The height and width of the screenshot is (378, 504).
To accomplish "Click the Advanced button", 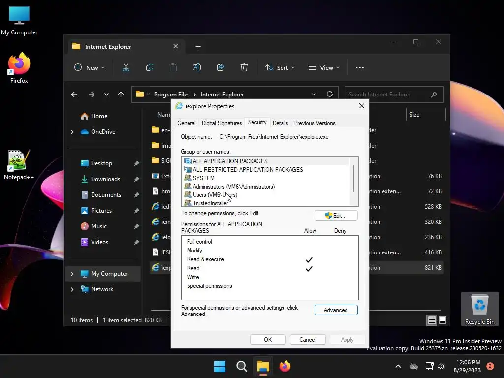I will [336, 310].
